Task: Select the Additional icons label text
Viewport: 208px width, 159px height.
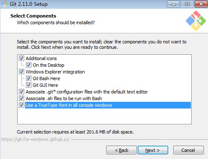Action: coord(41,58)
